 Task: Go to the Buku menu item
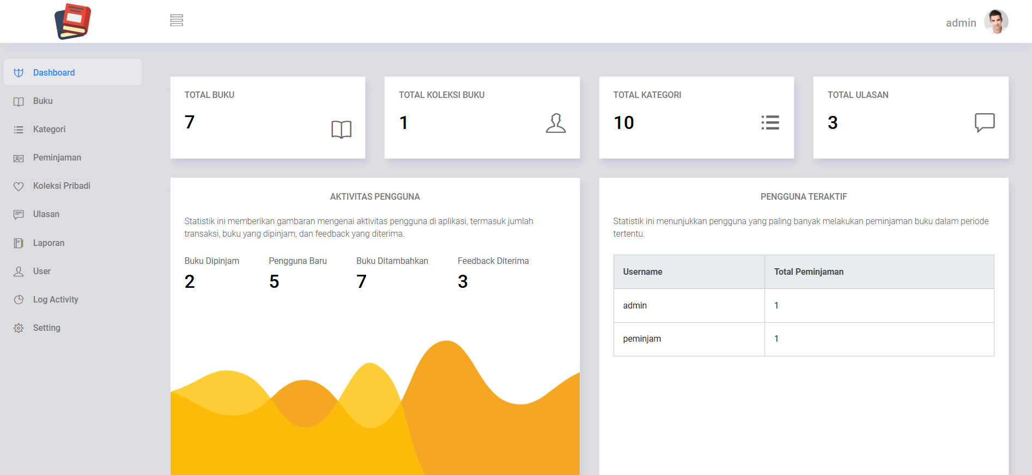[43, 101]
